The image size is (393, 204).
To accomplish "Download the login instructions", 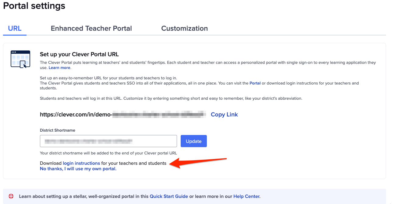I will (x=81, y=163).
